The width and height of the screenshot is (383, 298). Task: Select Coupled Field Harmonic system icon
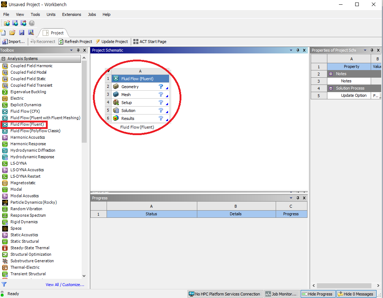5,66
